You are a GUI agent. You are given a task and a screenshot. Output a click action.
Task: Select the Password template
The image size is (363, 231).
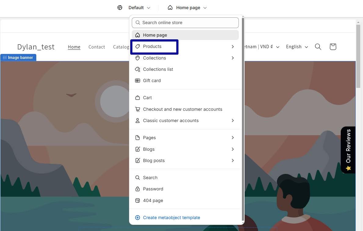185,189
